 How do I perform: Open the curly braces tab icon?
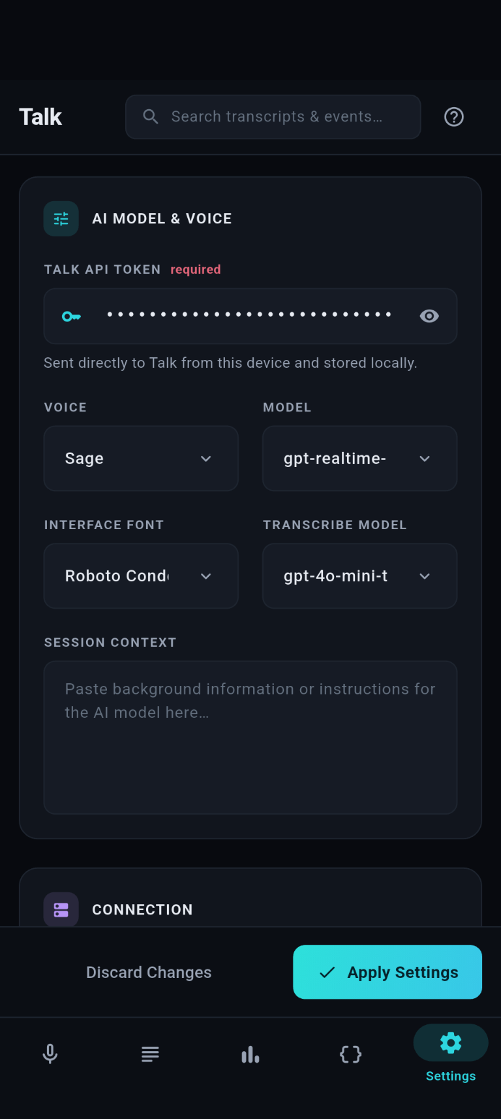click(350, 1054)
